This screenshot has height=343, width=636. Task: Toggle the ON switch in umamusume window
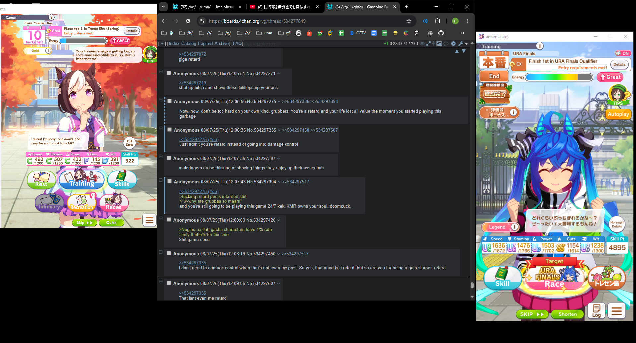tap(623, 53)
